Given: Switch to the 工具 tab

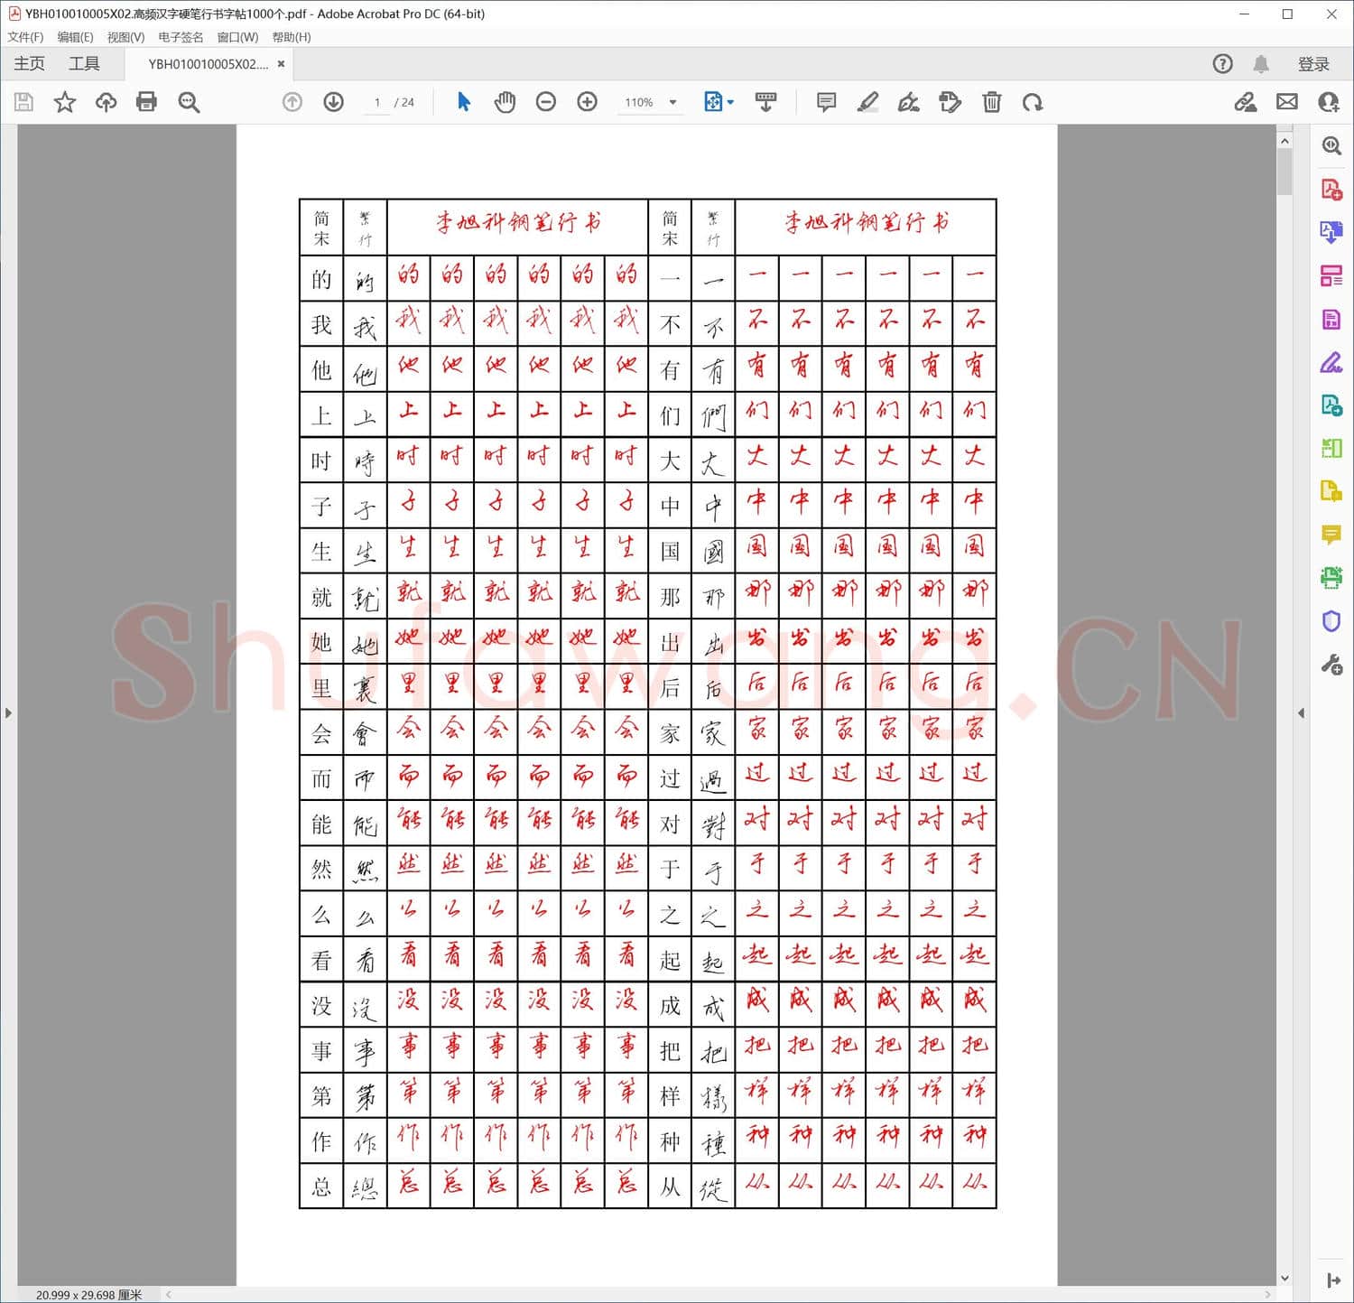Looking at the screenshot, I should point(84,64).
